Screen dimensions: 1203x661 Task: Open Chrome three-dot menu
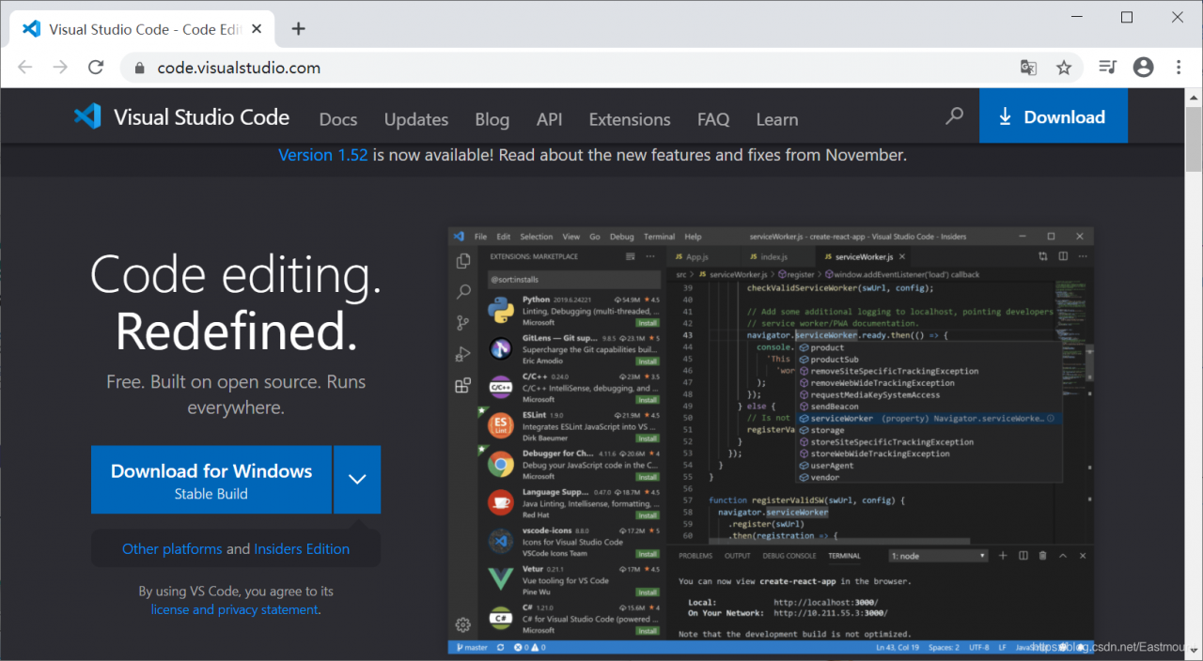pos(1179,68)
